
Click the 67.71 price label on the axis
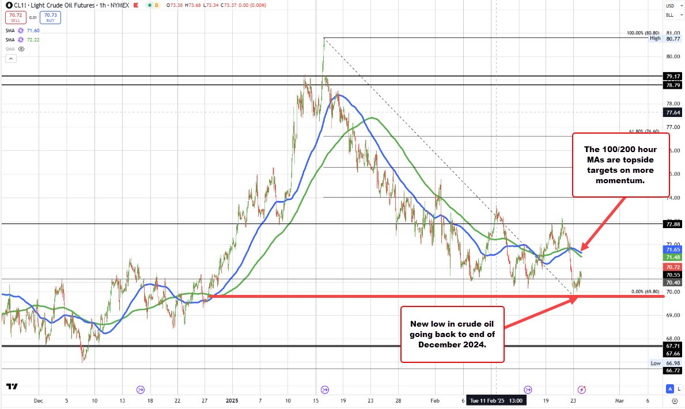(x=673, y=346)
